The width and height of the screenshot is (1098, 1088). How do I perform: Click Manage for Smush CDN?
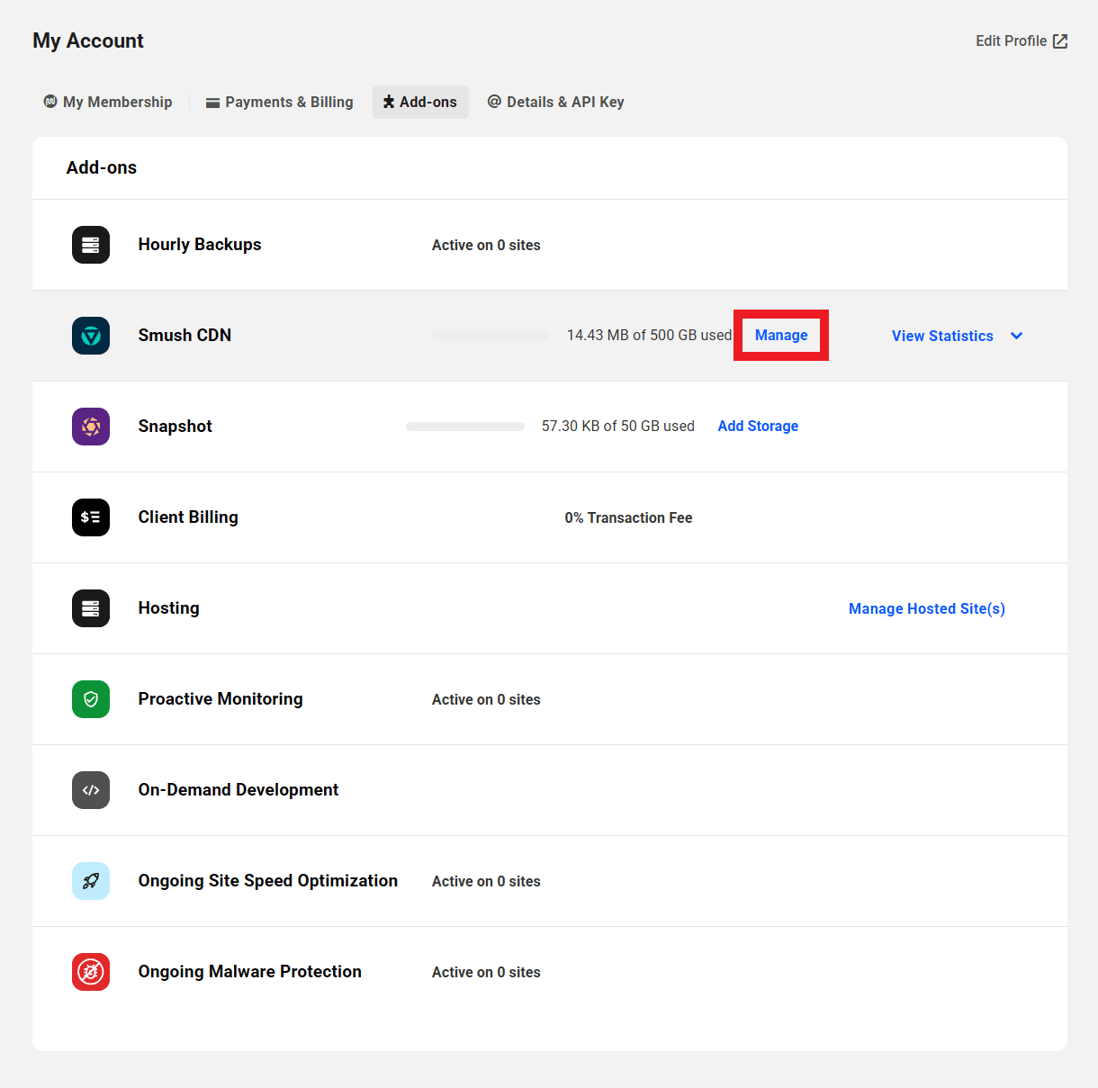781,336
